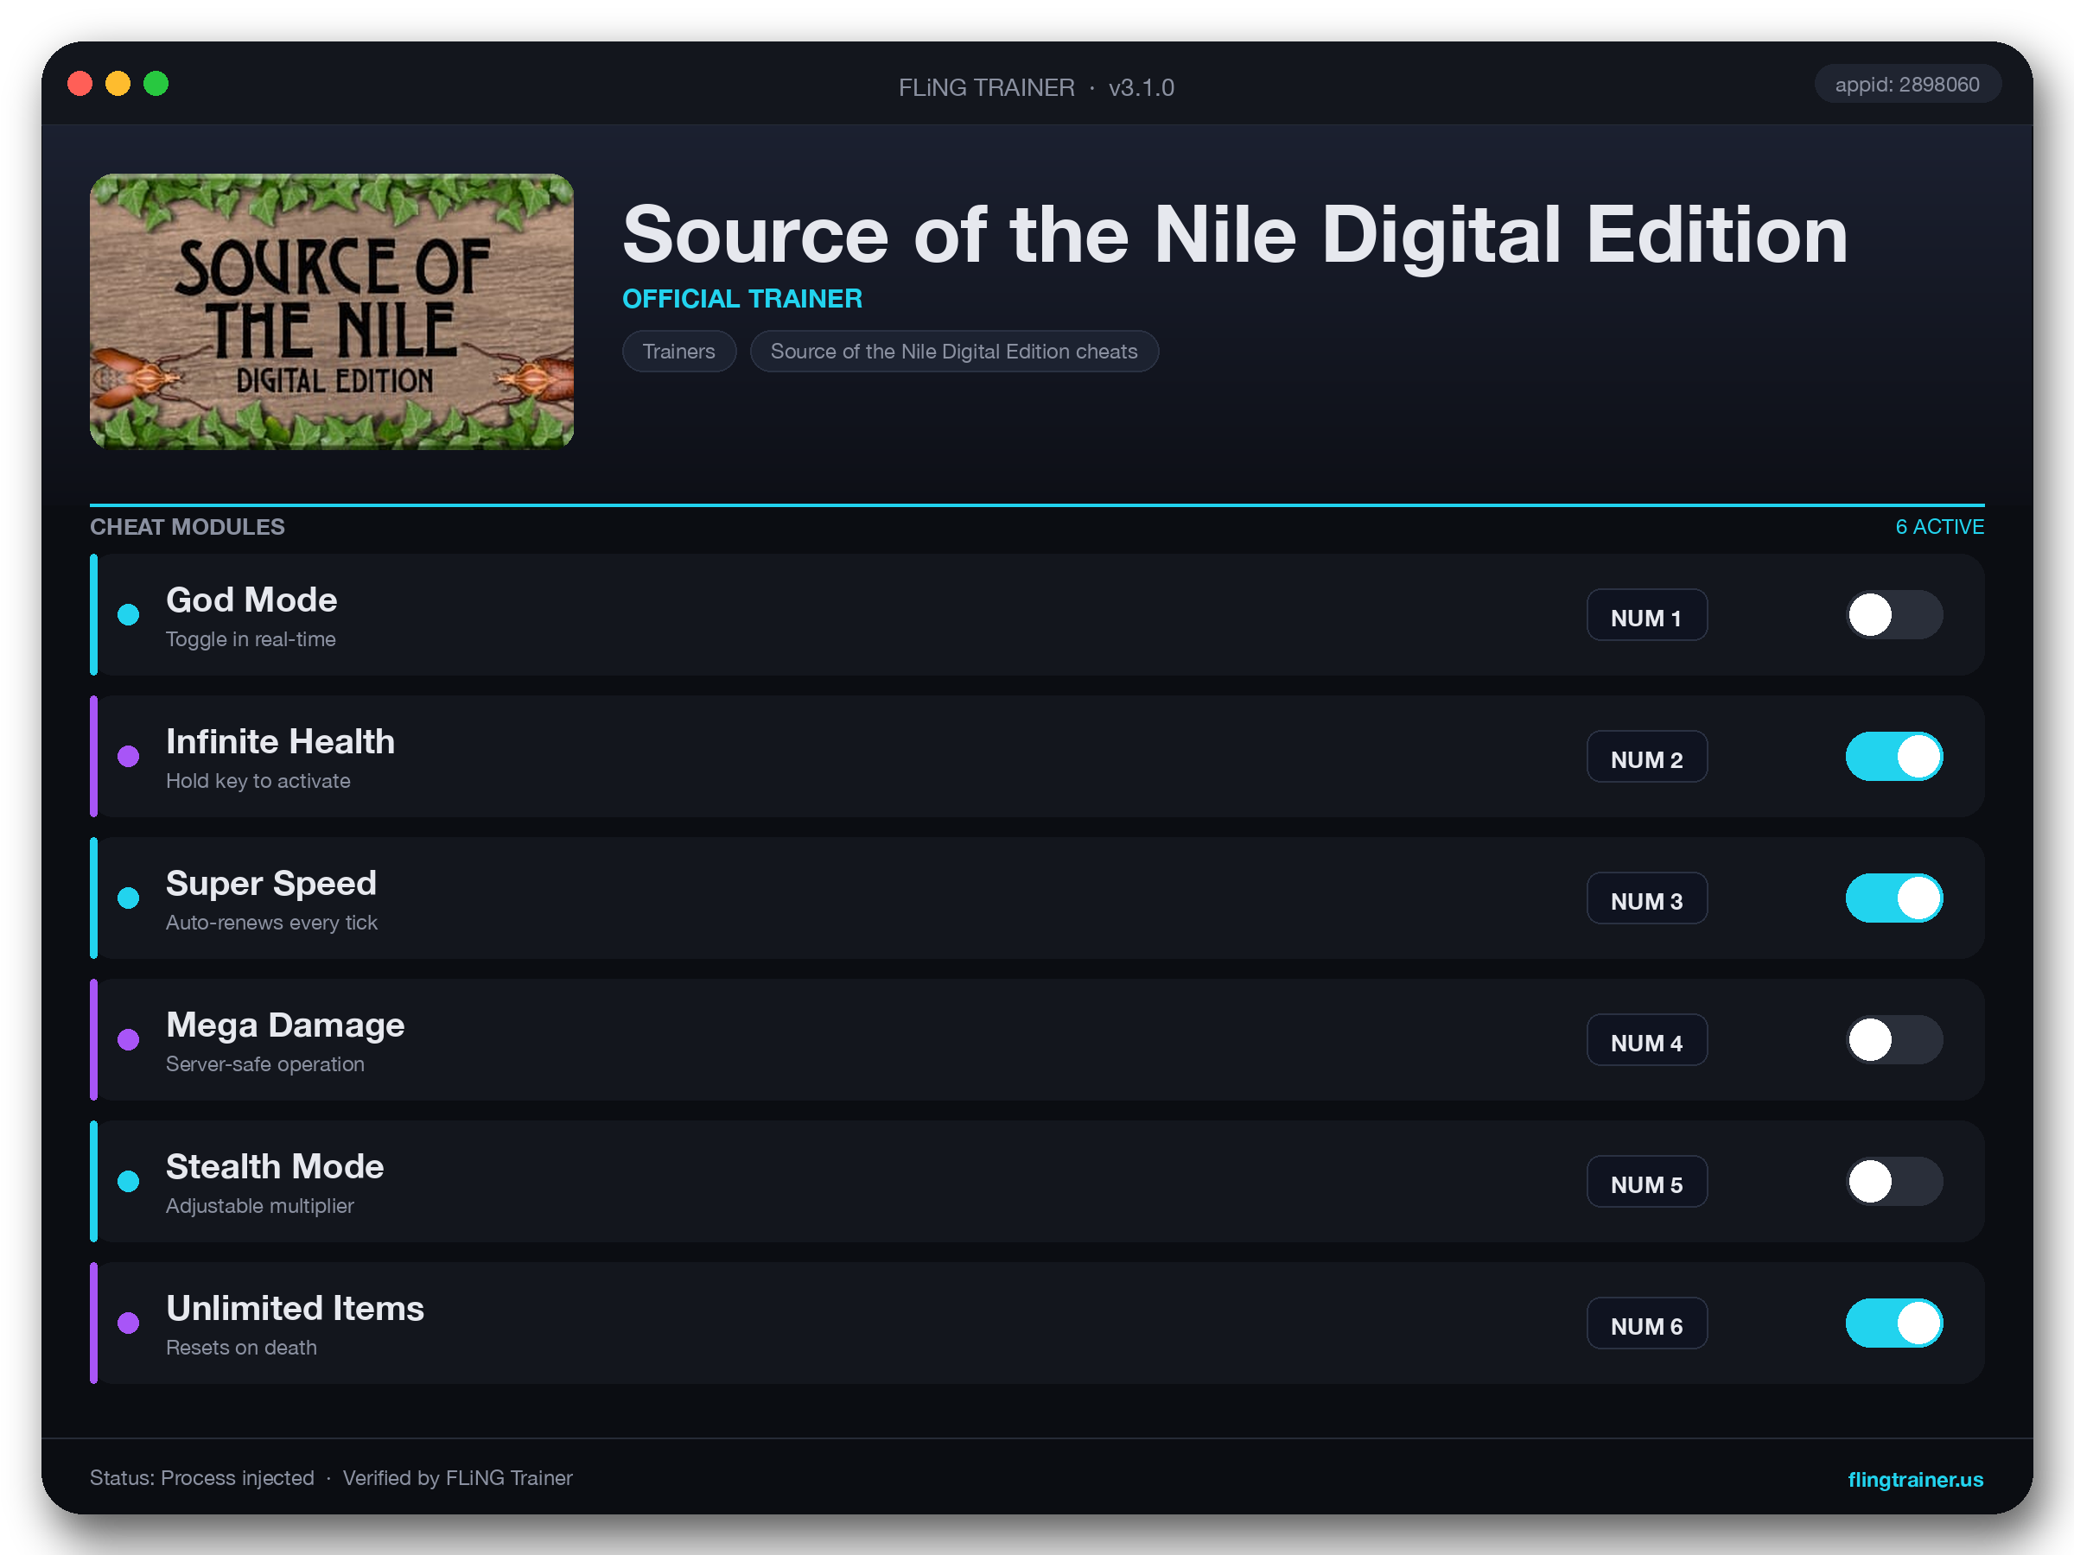Click the purple dot beside Unlimited Items
This screenshot has width=2074, height=1555.
point(129,1323)
